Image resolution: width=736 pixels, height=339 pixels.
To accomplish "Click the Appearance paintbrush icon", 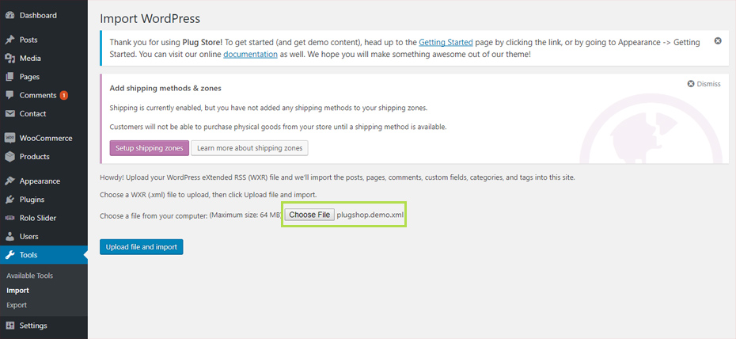I will (x=9, y=181).
